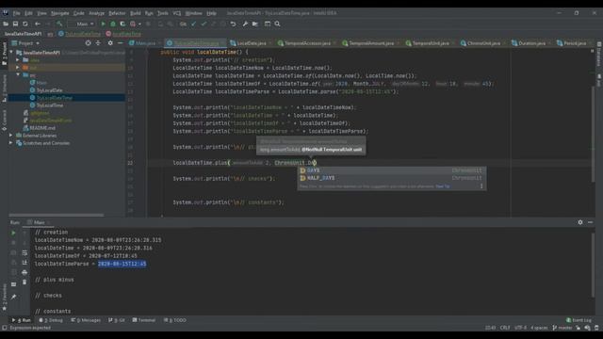Image resolution: width=603 pixels, height=339 pixels.
Task: Click the Back navigation arrow
Action: [38, 24]
